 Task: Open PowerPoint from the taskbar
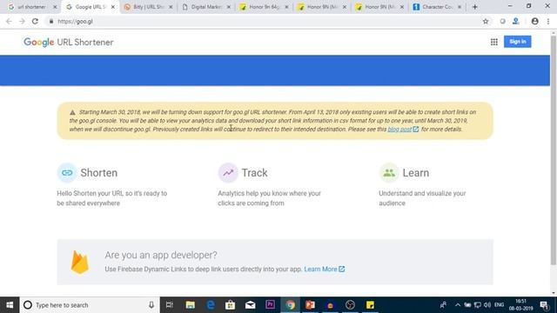tap(310, 305)
